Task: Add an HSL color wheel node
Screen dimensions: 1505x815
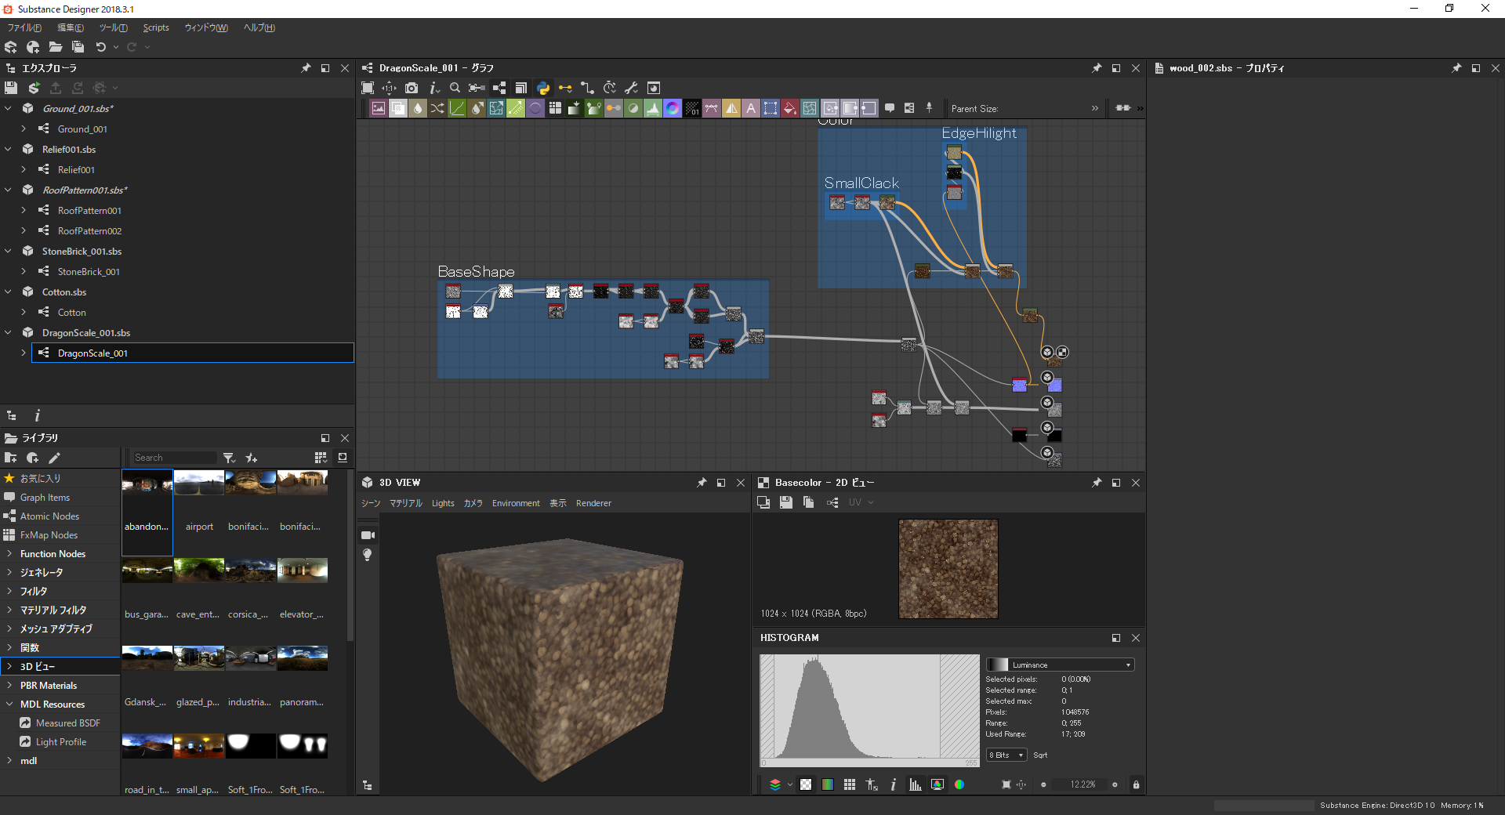Action: click(x=673, y=108)
